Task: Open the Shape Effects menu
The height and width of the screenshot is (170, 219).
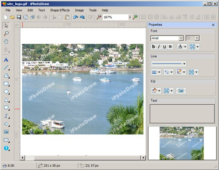Action: (60, 10)
